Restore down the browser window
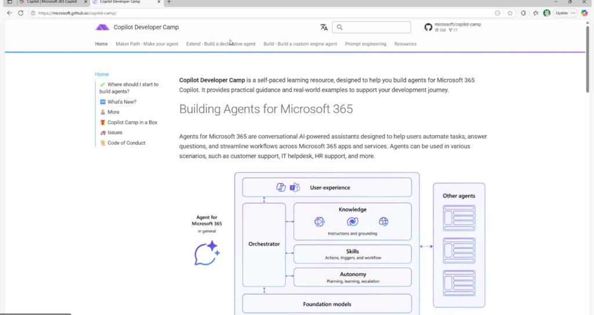The image size is (594, 315). pyautogui.click(x=570, y=2)
